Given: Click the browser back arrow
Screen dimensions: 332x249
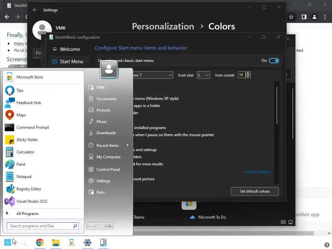Looking at the screenshot, I should coord(7,17).
